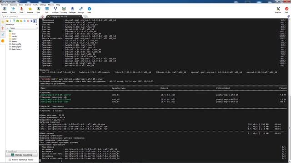
Task: Close the mgb@192.168.0.16 terminal tab
Action: tap(80, 17)
